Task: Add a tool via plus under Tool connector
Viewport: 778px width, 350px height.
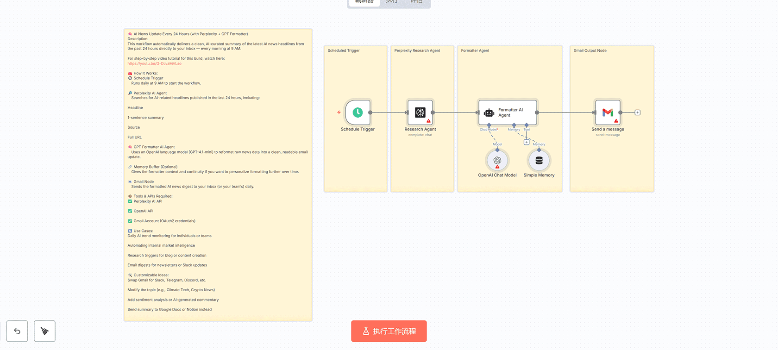Action: pyautogui.click(x=527, y=142)
